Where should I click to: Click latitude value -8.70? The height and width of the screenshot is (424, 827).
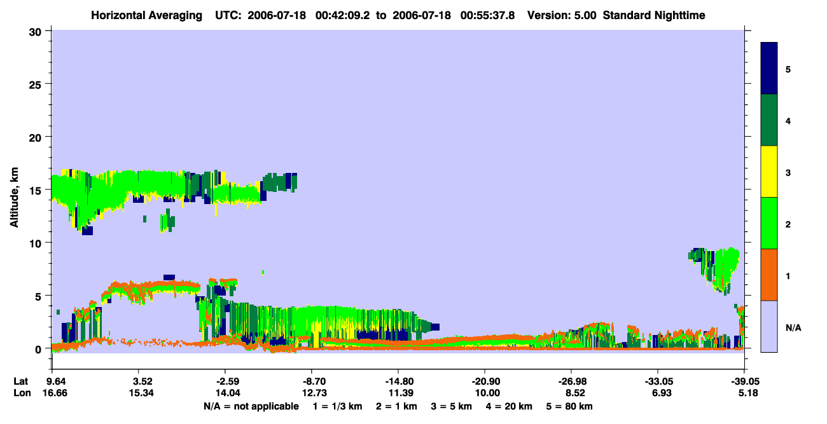(314, 382)
